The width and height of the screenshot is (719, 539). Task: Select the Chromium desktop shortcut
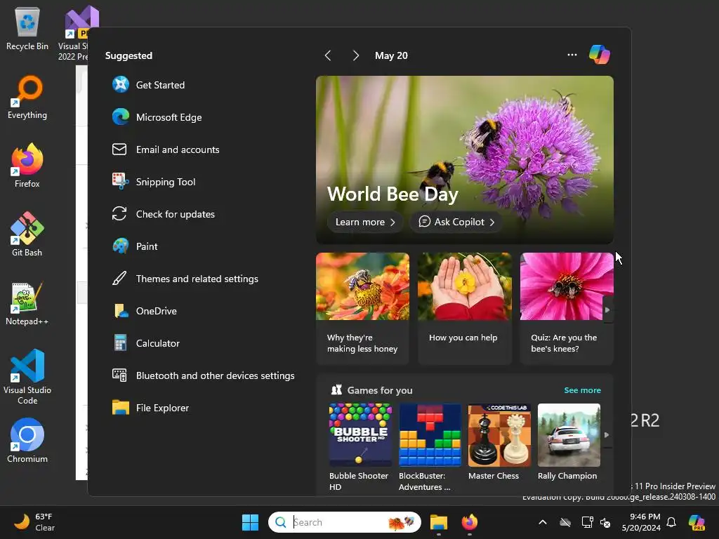tap(27, 441)
